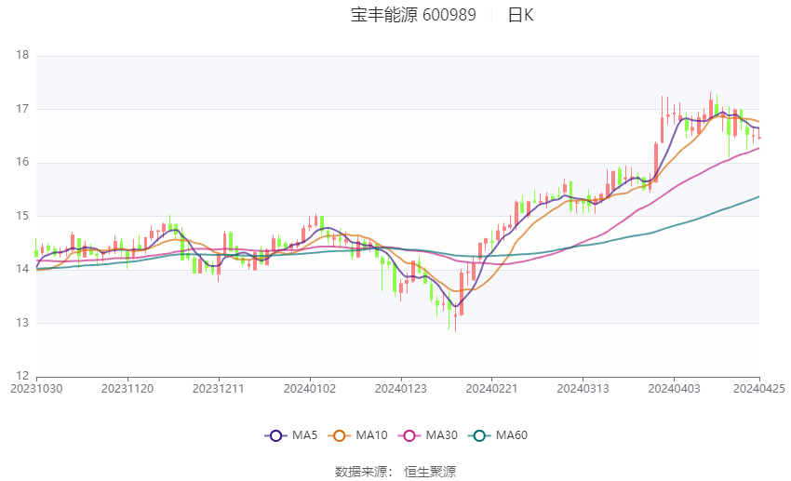Click the x-axis date 20240313
This screenshot has height=481, width=791.
click(x=583, y=389)
